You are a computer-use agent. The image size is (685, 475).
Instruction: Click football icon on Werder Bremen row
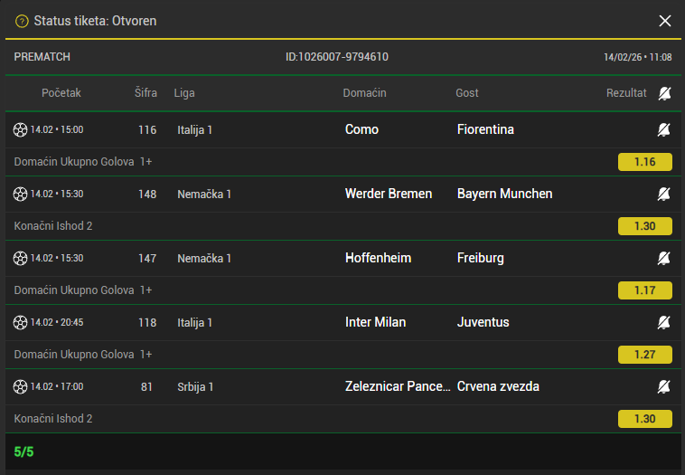pos(21,195)
